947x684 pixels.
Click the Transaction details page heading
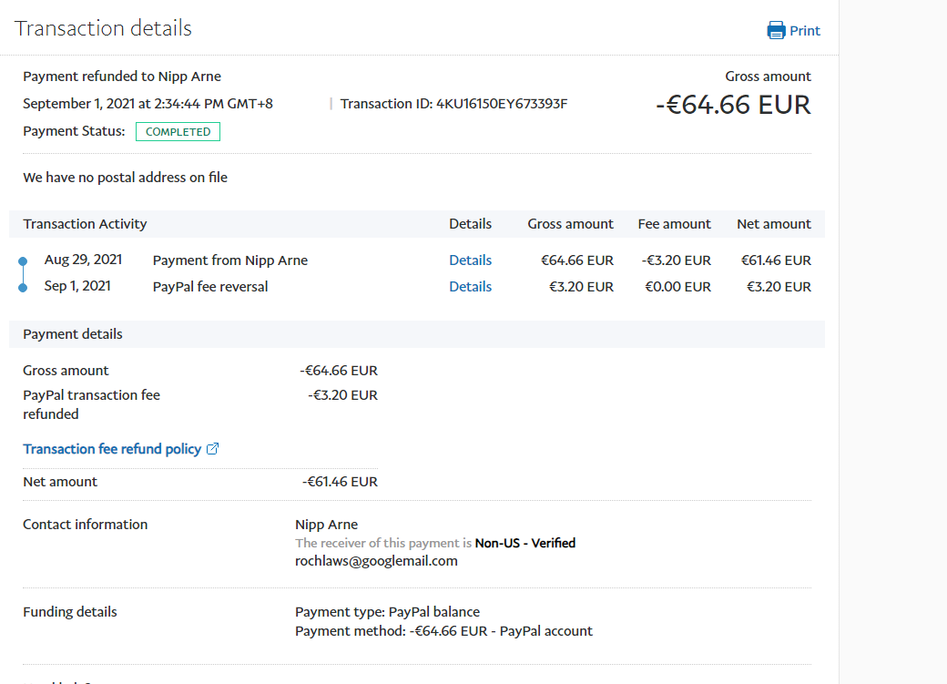pyautogui.click(x=103, y=28)
